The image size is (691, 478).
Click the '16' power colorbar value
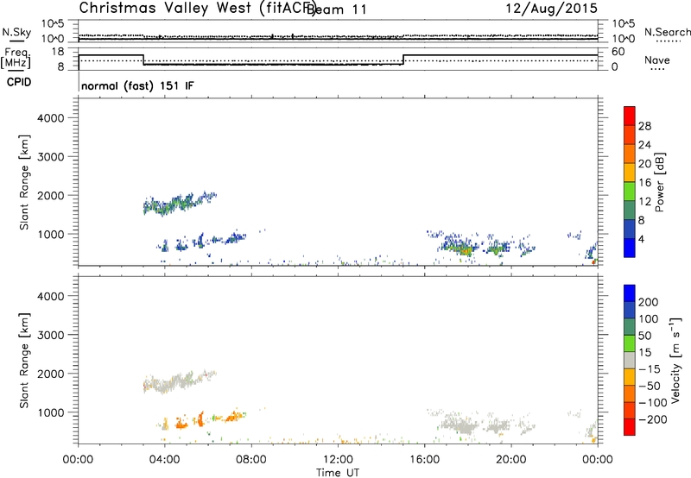tap(644, 183)
